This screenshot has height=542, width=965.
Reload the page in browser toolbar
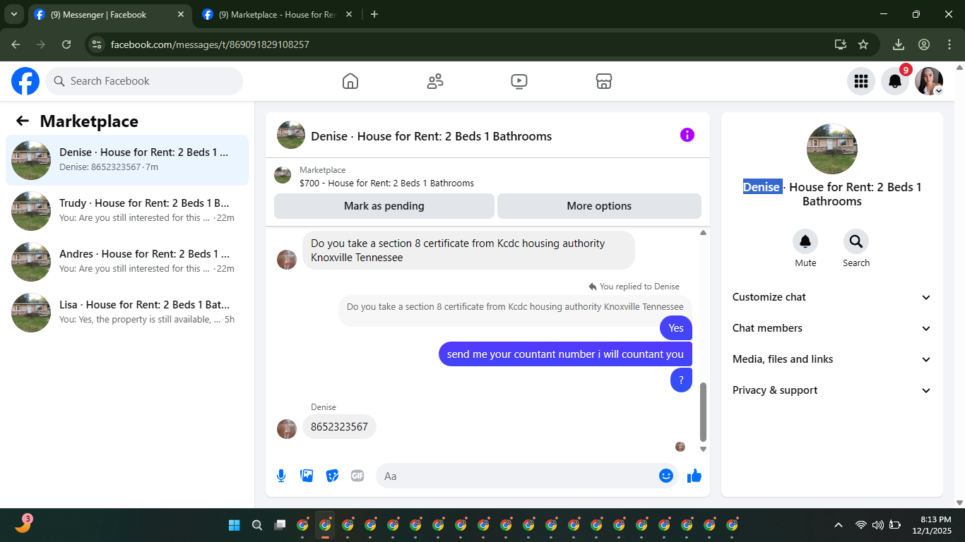tap(66, 44)
